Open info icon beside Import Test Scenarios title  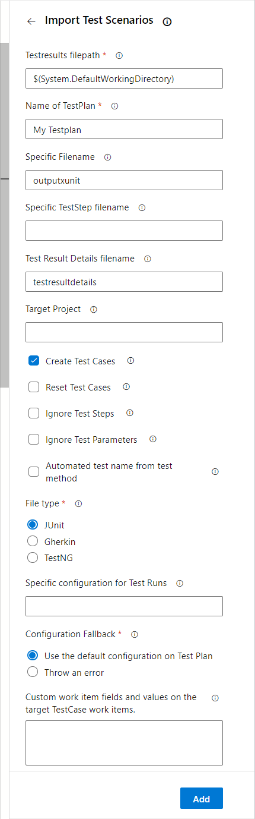167,21
